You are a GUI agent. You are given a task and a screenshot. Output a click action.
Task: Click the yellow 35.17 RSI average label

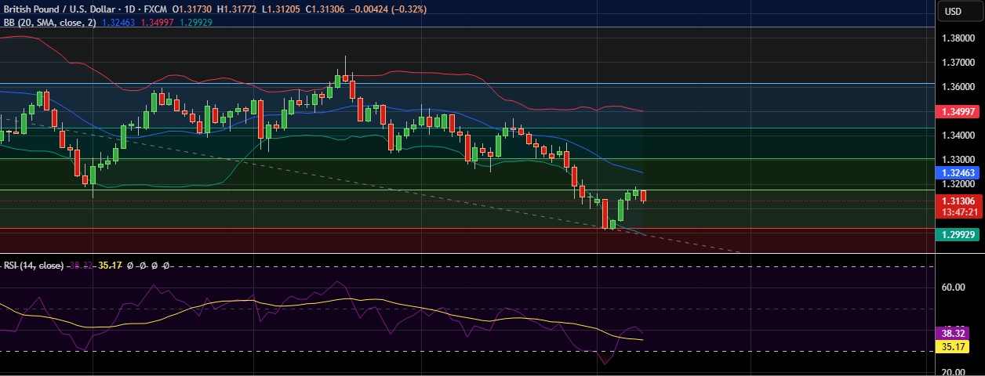click(x=954, y=346)
